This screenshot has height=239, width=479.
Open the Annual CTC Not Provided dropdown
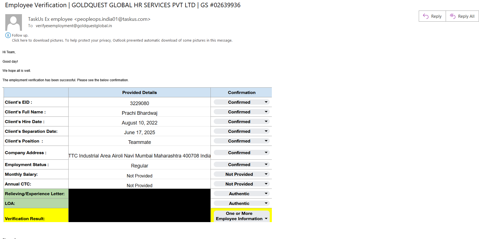(x=242, y=184)
